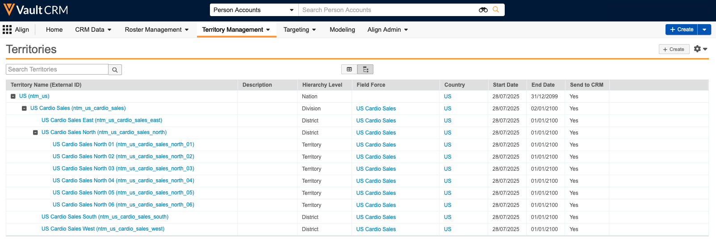This screenshot has height=240, width=716.
Task: Collapse the US Cardio Sales division node
Action: coord(24,109)
